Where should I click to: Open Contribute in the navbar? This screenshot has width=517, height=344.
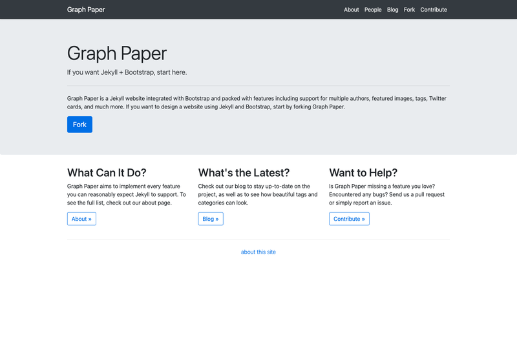click(433, 10)
